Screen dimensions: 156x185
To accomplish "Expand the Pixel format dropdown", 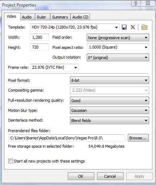I will tap(109, 80).
